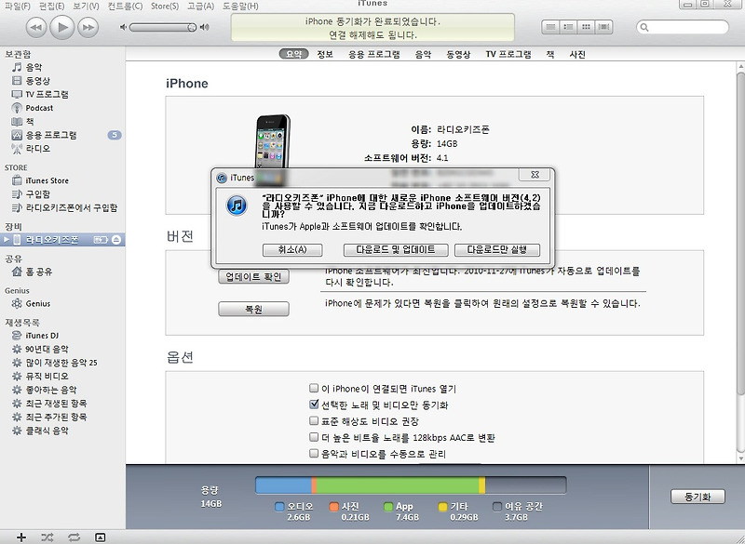Open 라디오키즈폰에서 구입함 playlist
The height and width of the screenshot is (544, 745).
pyautogui.click(x=72, y=207)
